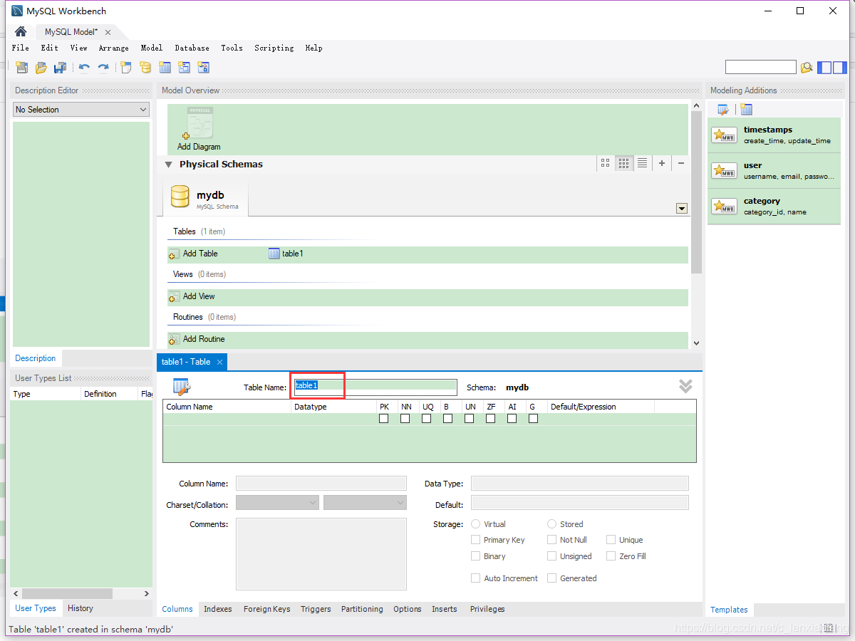Screen dimensions: 855x641
Task: Open the Database menu
Action: (192, 48)
